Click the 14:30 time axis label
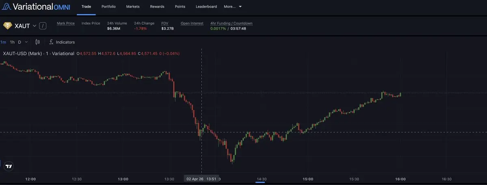Image resolution: width=487 pixels, height=185 pixels. coord(262,179)
